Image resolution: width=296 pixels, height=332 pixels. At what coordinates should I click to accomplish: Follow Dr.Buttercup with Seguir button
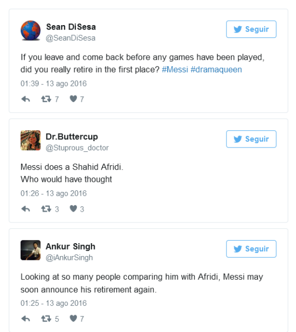(x=251, y=139)
